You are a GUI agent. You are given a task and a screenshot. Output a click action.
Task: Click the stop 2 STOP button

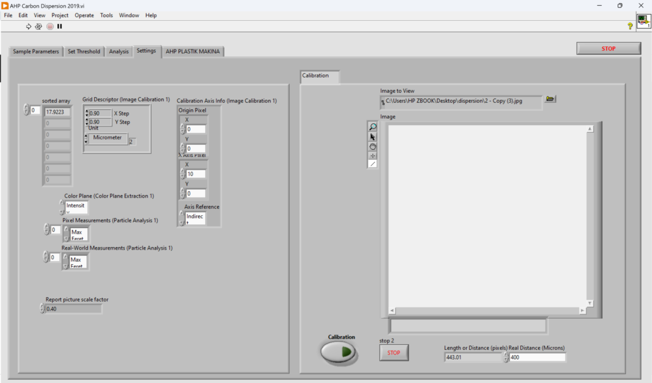coord(393,353)
